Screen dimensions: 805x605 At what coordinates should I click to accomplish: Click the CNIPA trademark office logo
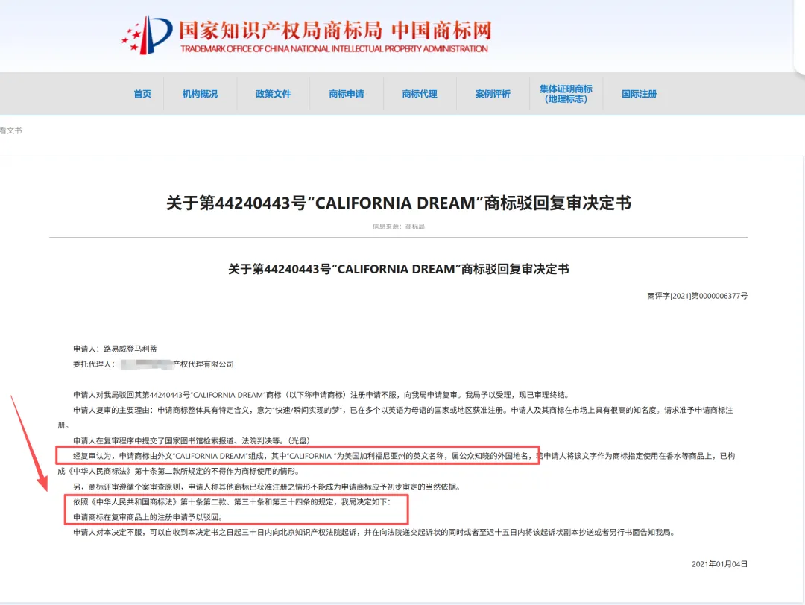pyautogui.click(x=147, y=34)
